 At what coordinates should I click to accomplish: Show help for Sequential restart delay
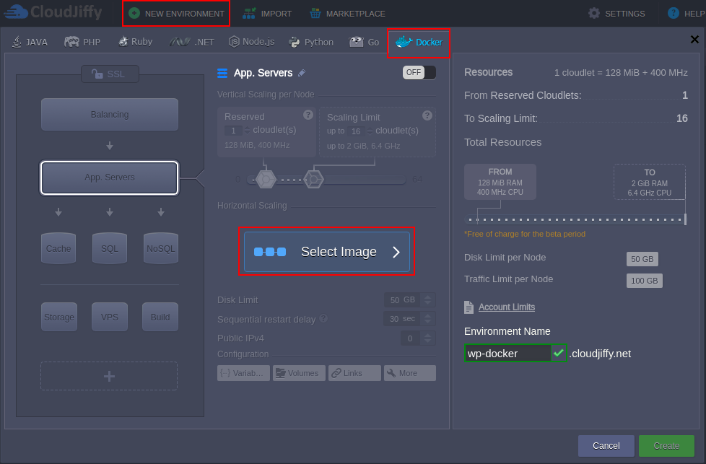(x=323, y=318)
